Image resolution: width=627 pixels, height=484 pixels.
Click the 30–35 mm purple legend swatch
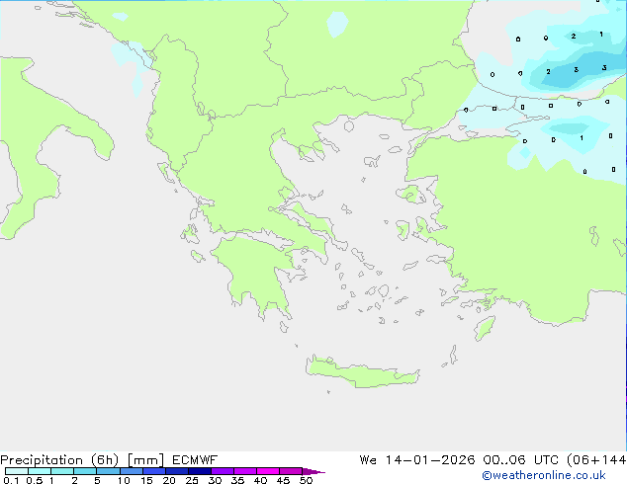[x=223, y=471]
